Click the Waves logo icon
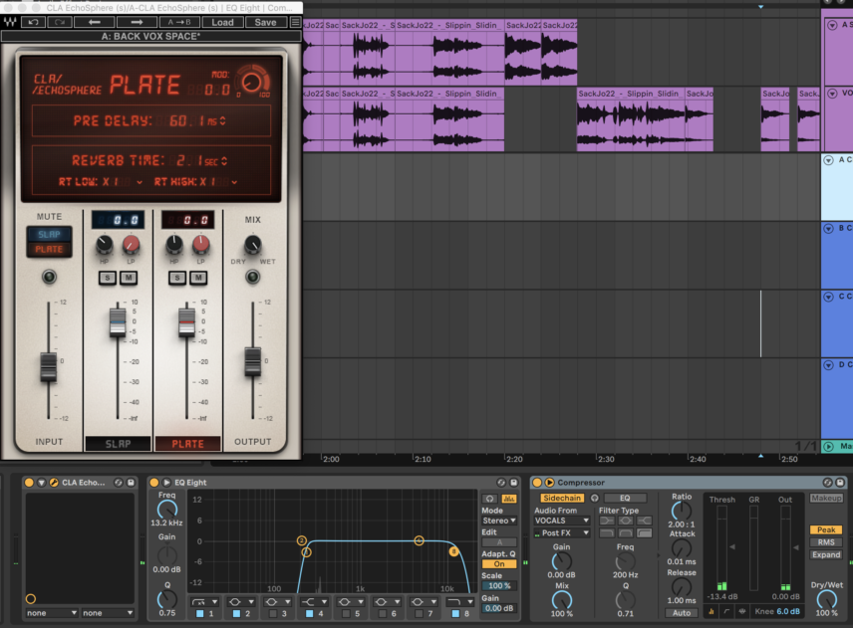 click(x=10, y=22)
